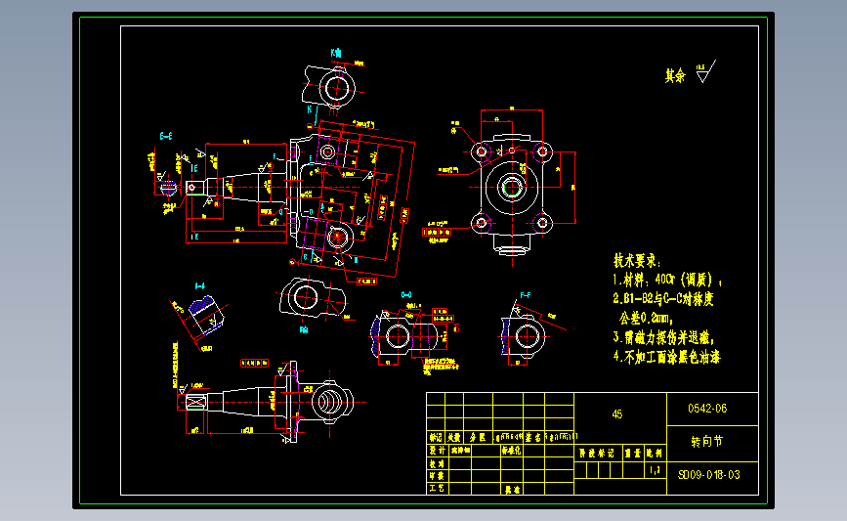Click the cyan 'F-F' section label
Image resolution: width=847 pixels, height=521 pixels.
click(525, 295)
